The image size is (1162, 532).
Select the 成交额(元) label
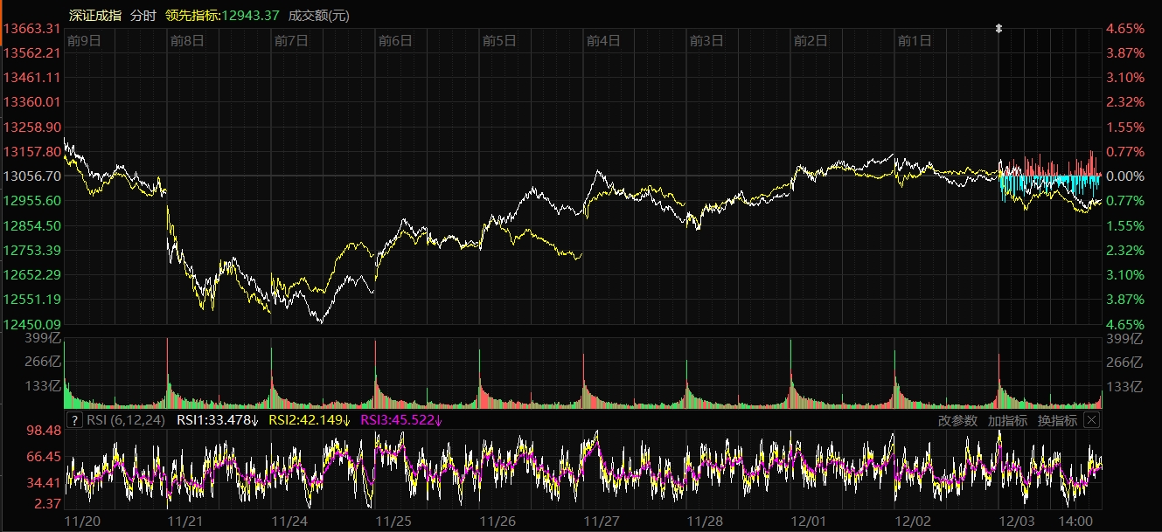tap(318, 15)
